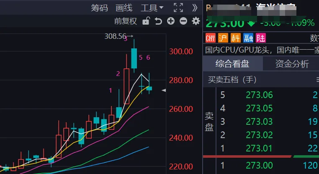
Task: Click the CNY currency badge
Action: pos(210,38)
